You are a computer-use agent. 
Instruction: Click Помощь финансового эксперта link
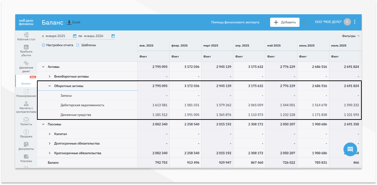(235, 22)
